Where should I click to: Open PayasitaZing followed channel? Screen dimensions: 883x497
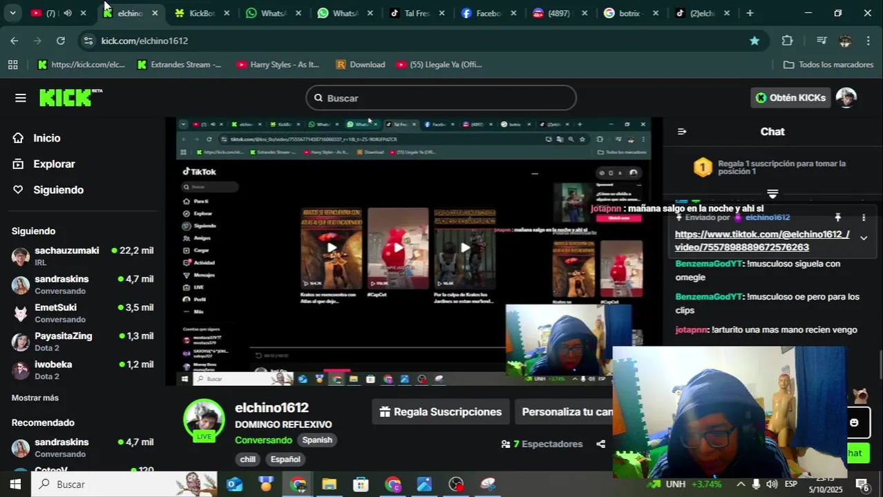[x=83, y=342]
